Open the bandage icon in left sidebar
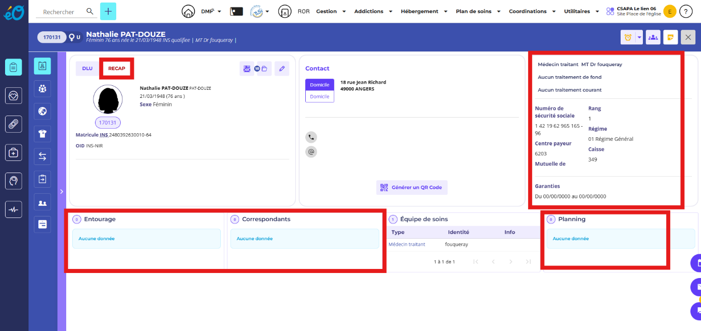Image resolution: width=701 pixels, height=331 pixels. pos(14,124)
